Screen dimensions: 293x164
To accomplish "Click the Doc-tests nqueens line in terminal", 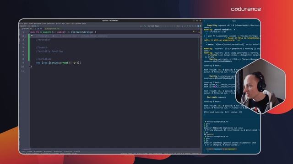I will tap(217, 97).
